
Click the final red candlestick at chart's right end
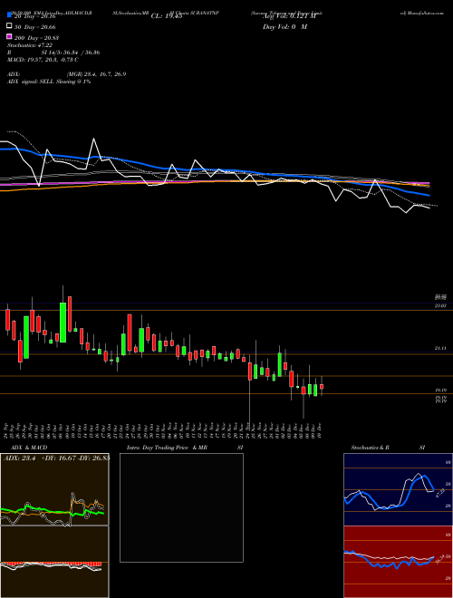pos(322,386)
